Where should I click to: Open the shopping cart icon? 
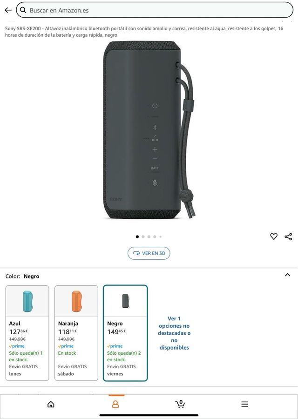pyautogui.click(x=180, y=404)
